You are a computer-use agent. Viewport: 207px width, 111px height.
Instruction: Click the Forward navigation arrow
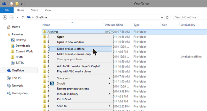[x=12, y=17]
